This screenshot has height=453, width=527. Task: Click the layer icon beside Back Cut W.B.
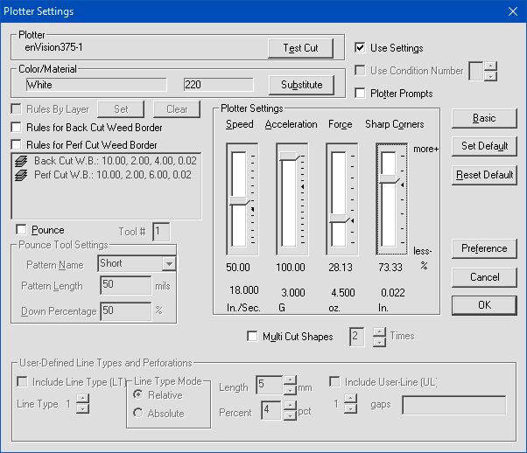click(x=21, y=161)
